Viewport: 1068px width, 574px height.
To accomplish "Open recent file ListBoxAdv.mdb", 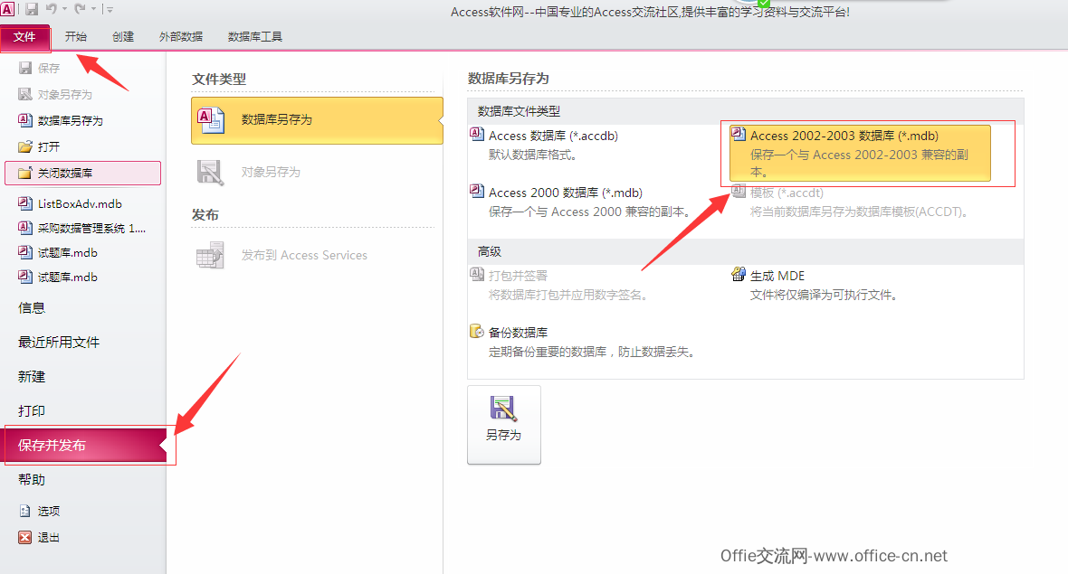I will [x=80, y=203].
